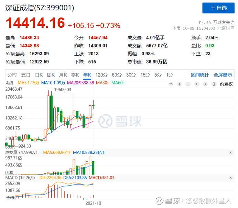Close the 成交量 volume indicator panel
The image size is (238, 208).
click(230, 152)
